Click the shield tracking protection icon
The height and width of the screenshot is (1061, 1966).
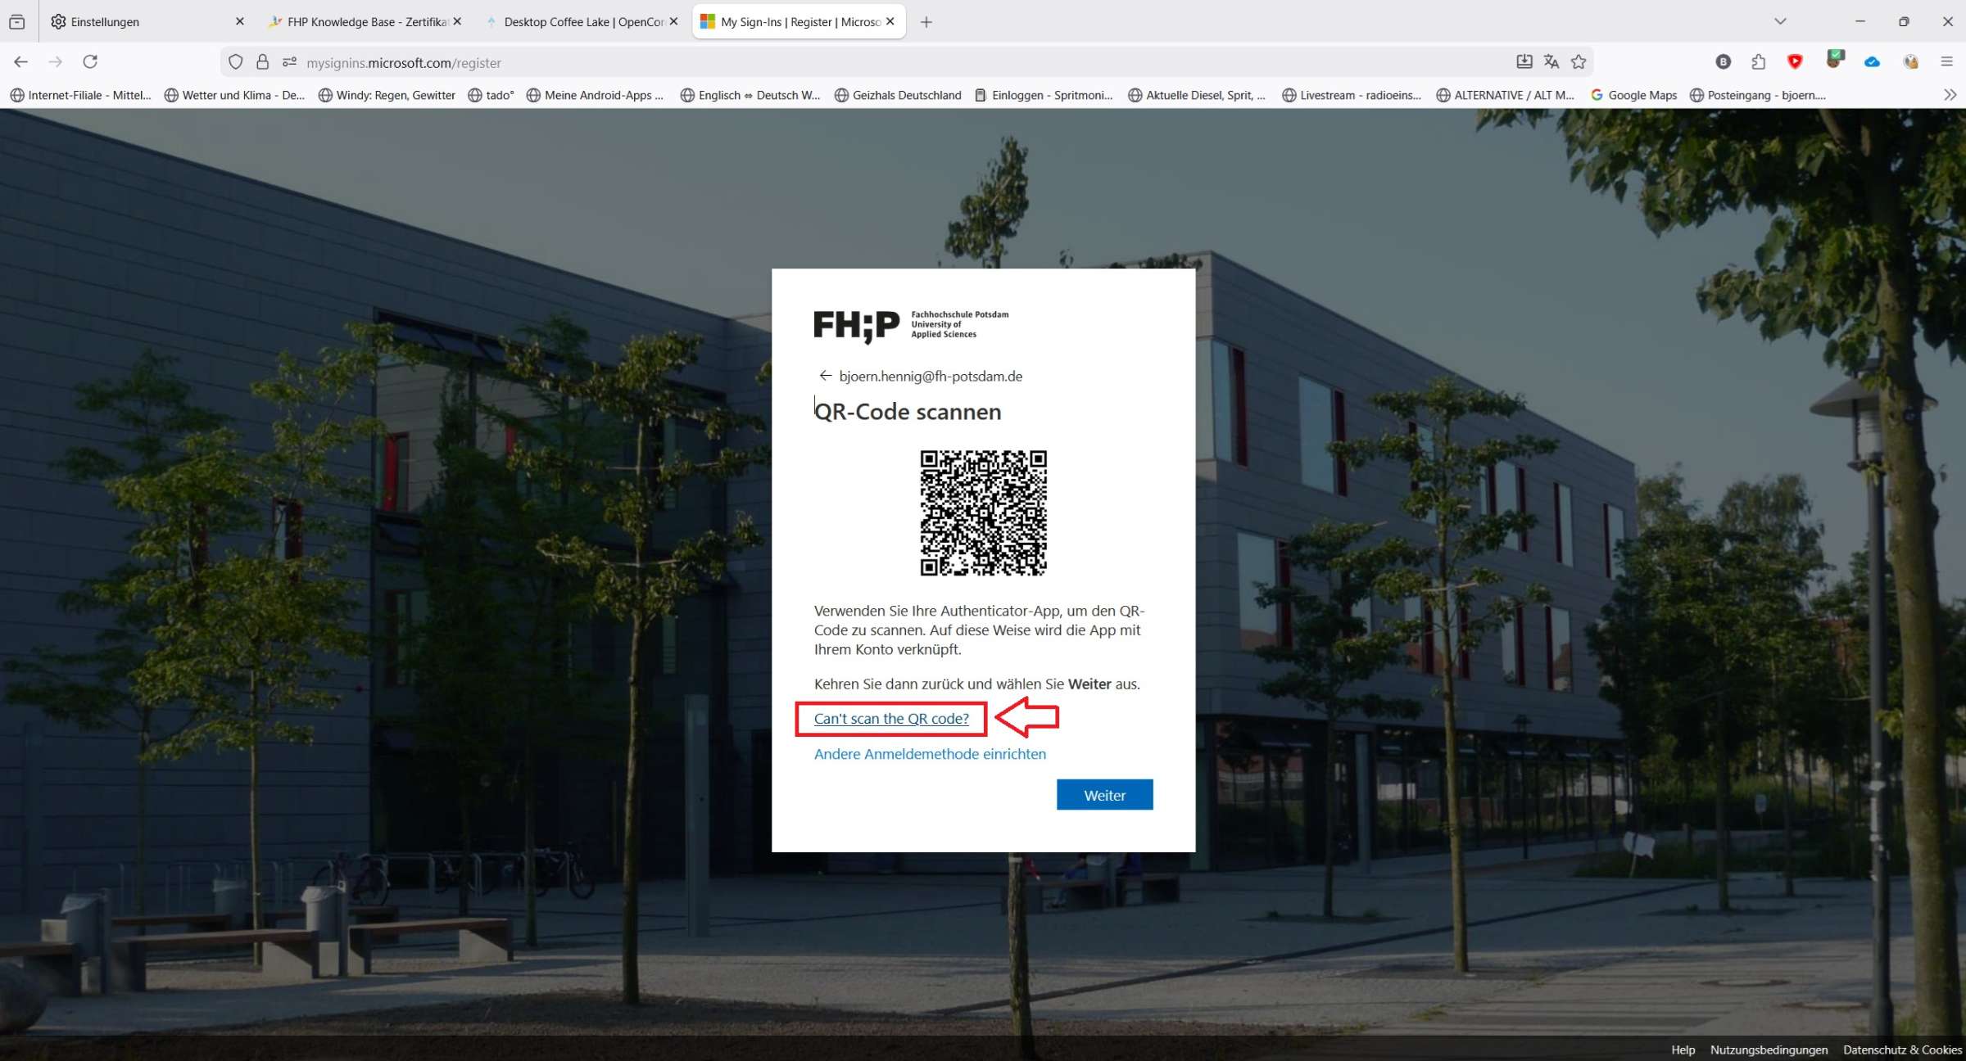(x=236, y=62)
